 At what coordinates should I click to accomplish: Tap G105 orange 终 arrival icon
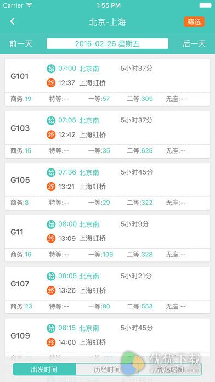(51, 187)
